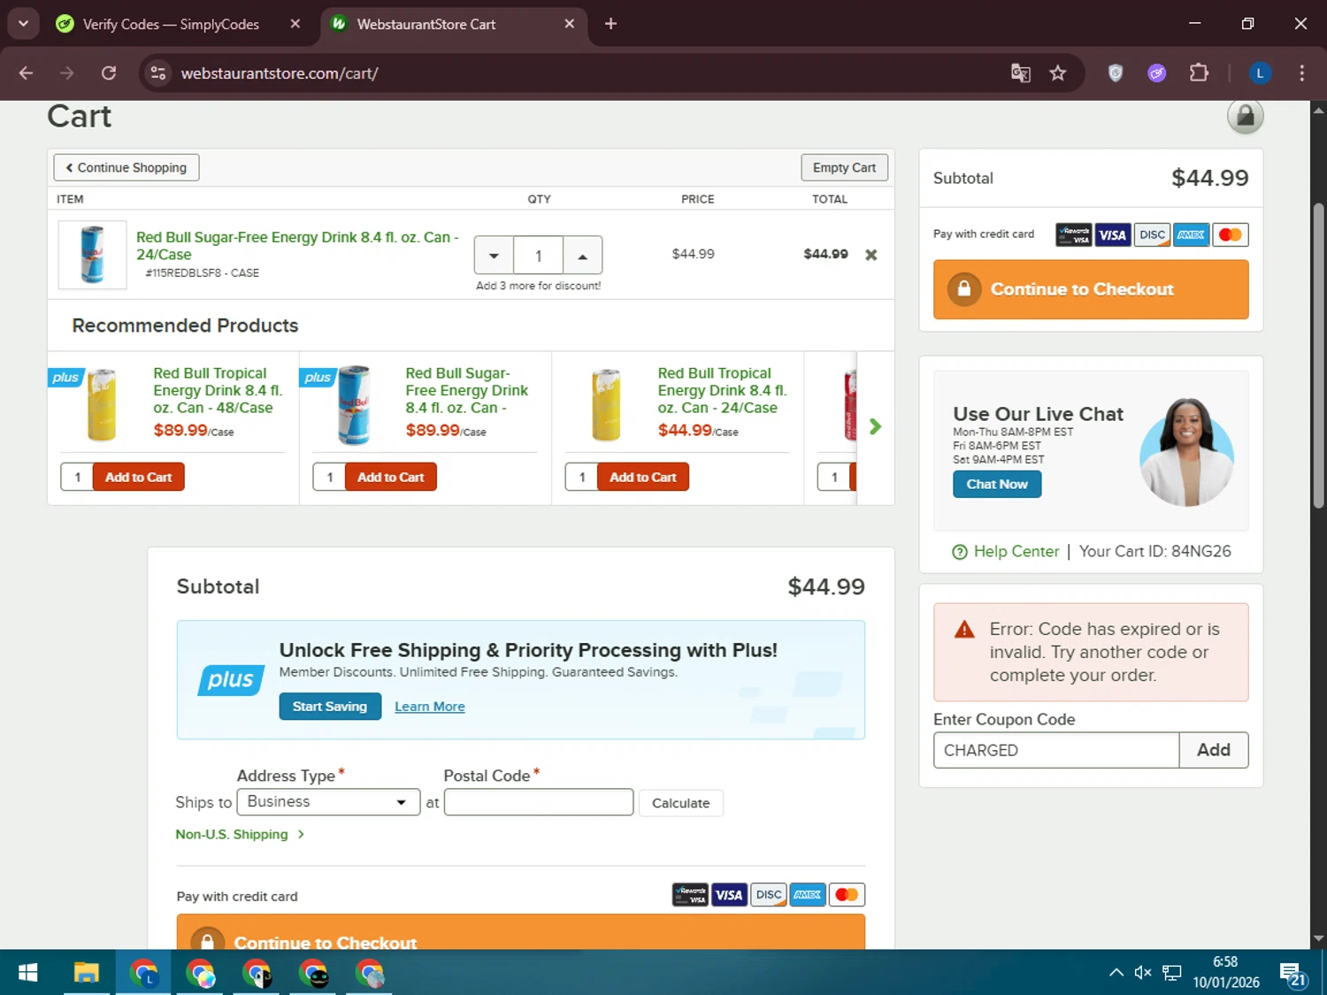
Task: Click taskbar clock showing 6:58
Action: click(1225, 972)
